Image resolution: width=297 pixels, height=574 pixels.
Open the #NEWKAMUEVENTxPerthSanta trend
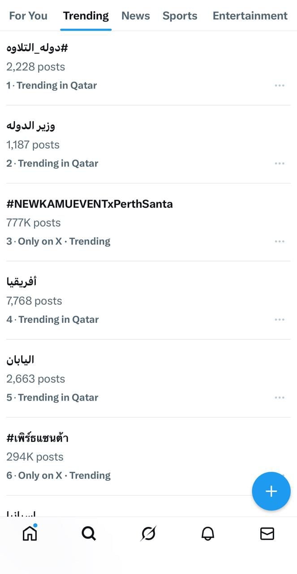point(90,204)
